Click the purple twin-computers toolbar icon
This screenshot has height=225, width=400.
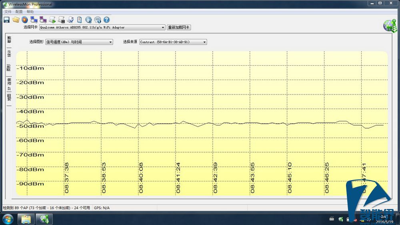(x=43, y=20)
